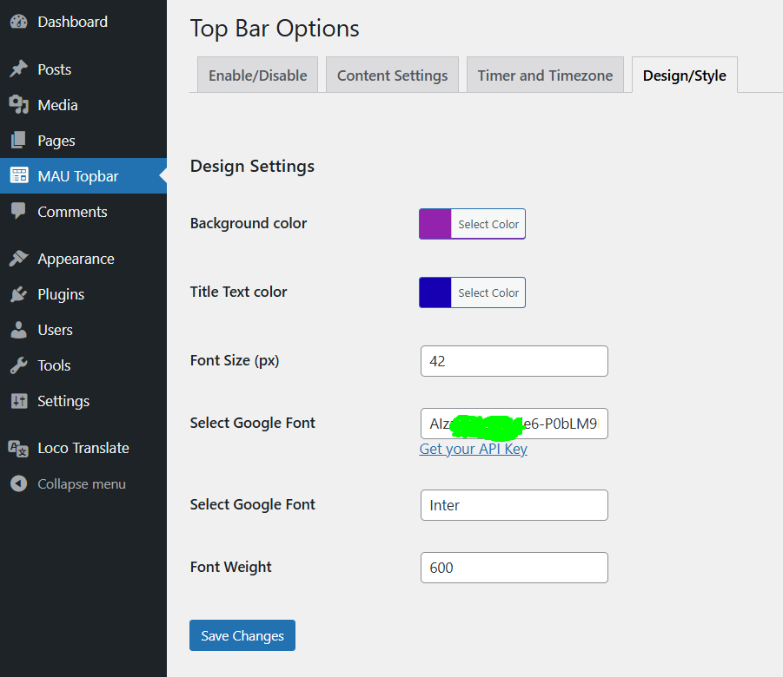Focus the Font Weight input field
The width and height of the screenshot is (783, 677).
[x=514, y=568]
